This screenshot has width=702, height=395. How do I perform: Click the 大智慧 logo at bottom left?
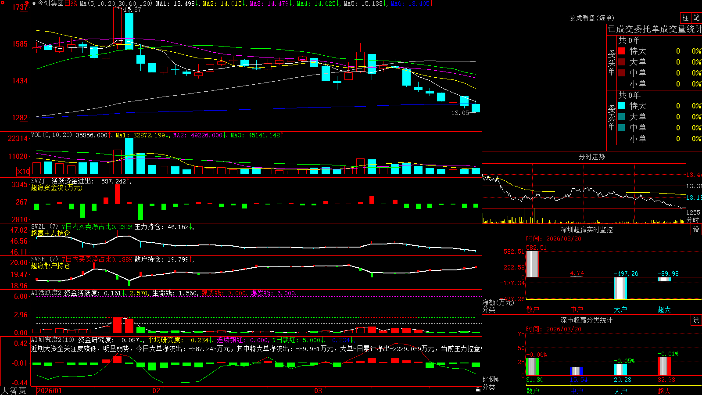pos(14,390)
